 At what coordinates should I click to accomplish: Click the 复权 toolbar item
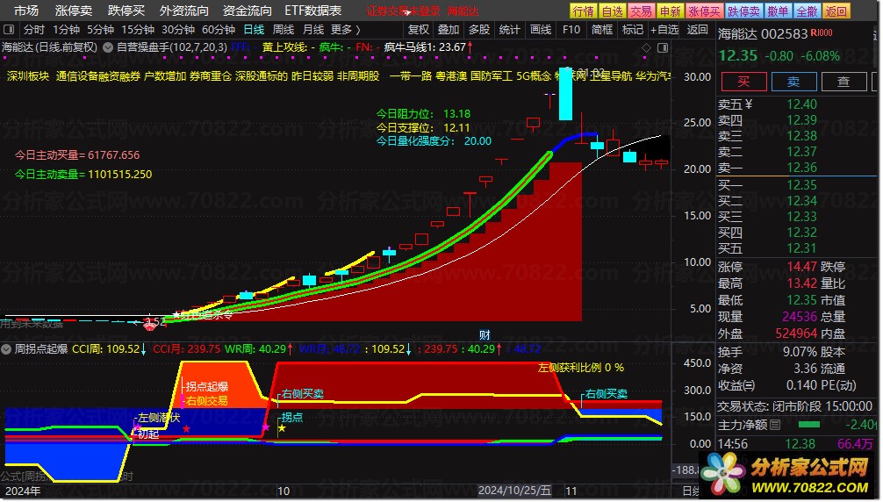[x=419, y=29]
